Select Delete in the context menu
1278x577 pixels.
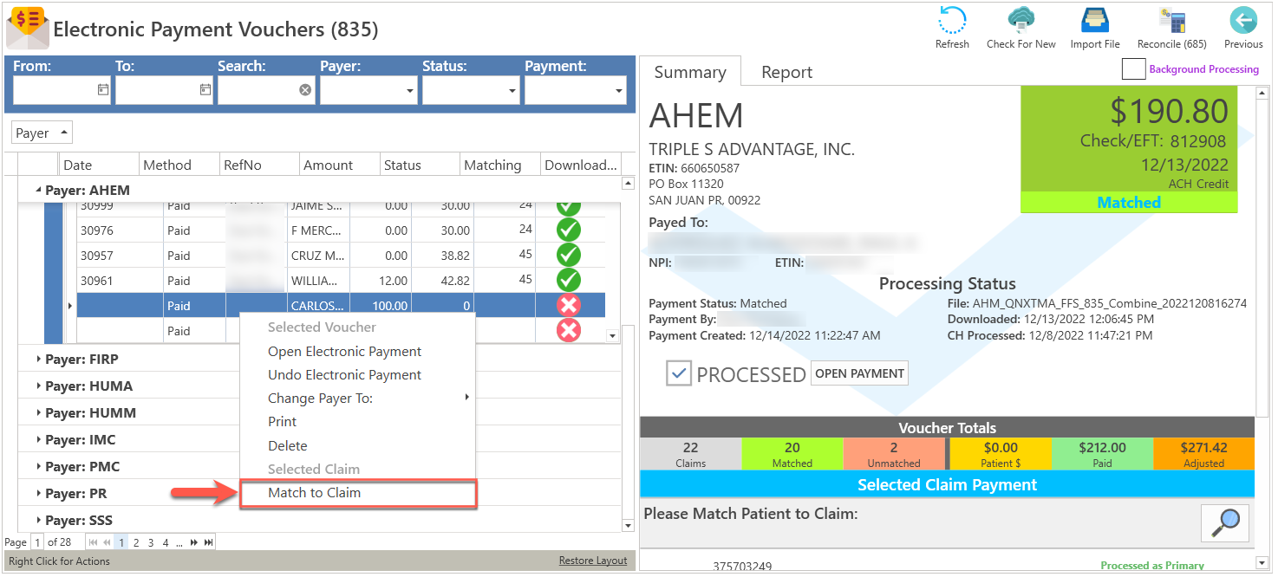click(x=357, y=446)
